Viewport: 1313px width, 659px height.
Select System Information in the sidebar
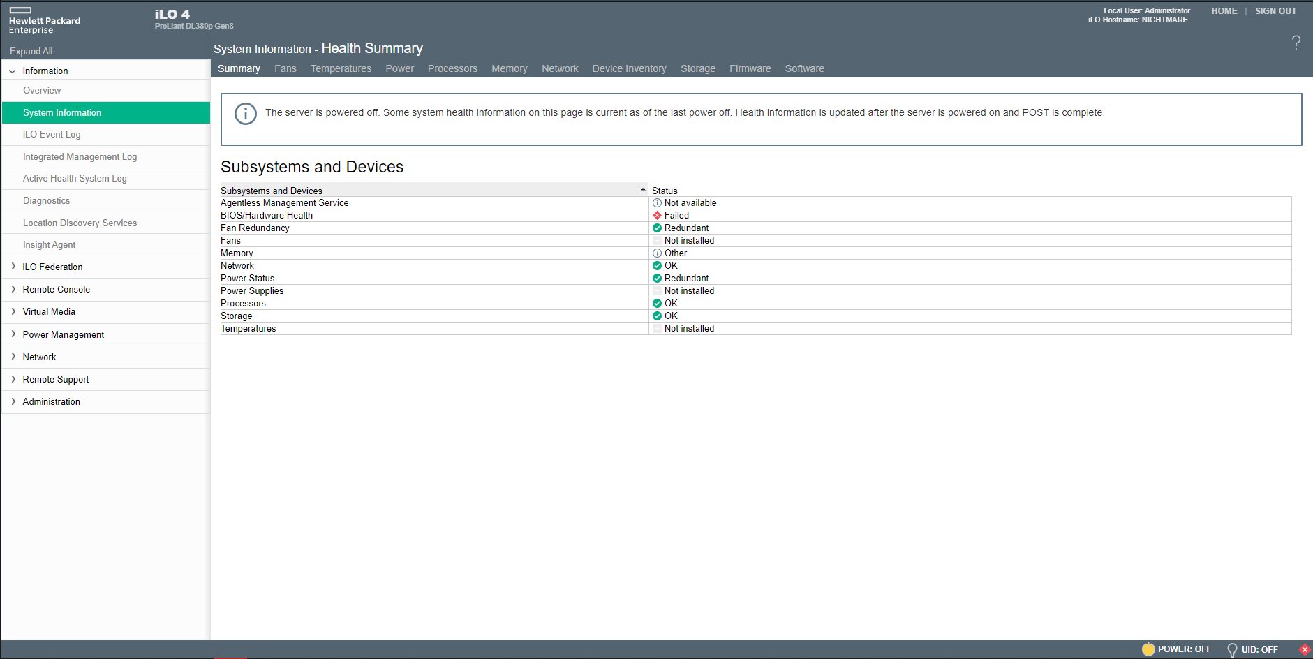pos(105,113)
